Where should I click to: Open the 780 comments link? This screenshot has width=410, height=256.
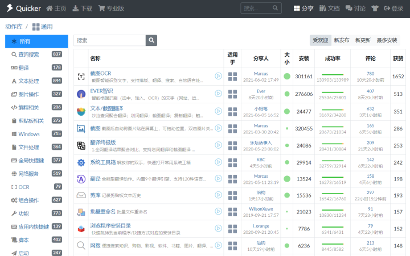(x=370, y=74)
